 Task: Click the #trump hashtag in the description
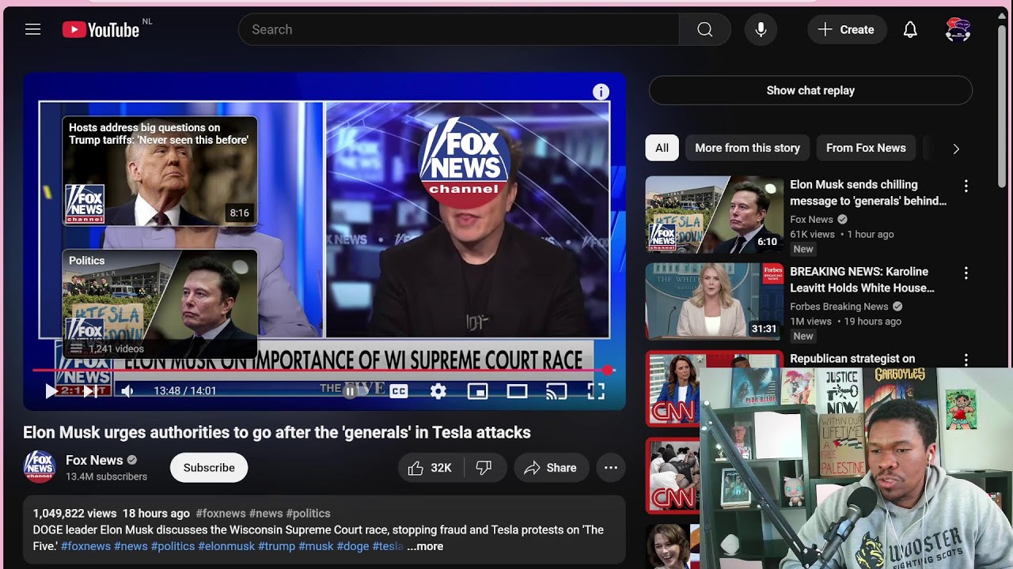pos(276,546)
